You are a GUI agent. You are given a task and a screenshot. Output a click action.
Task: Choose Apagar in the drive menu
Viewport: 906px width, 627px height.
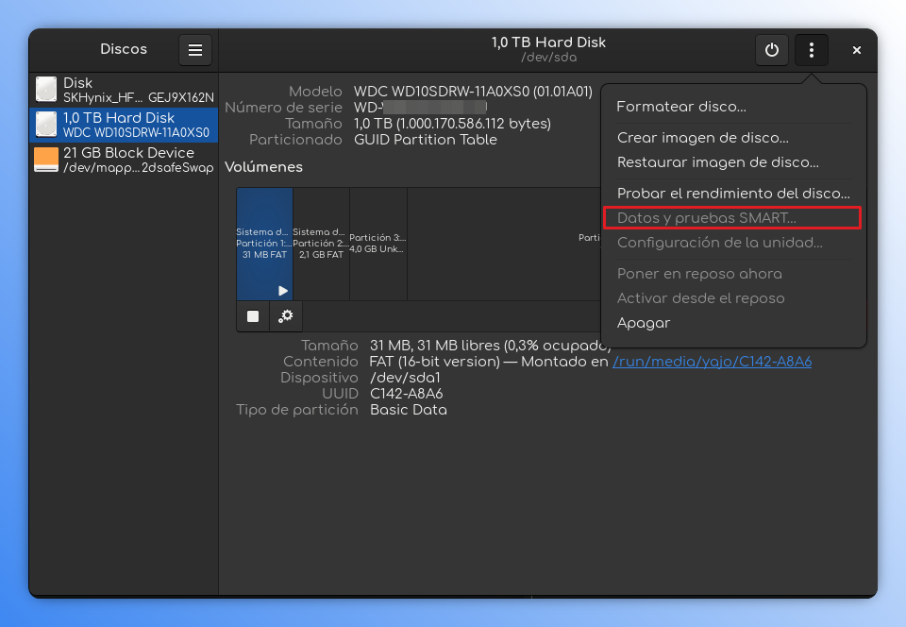pyautogui.click(x=644, y=323)
